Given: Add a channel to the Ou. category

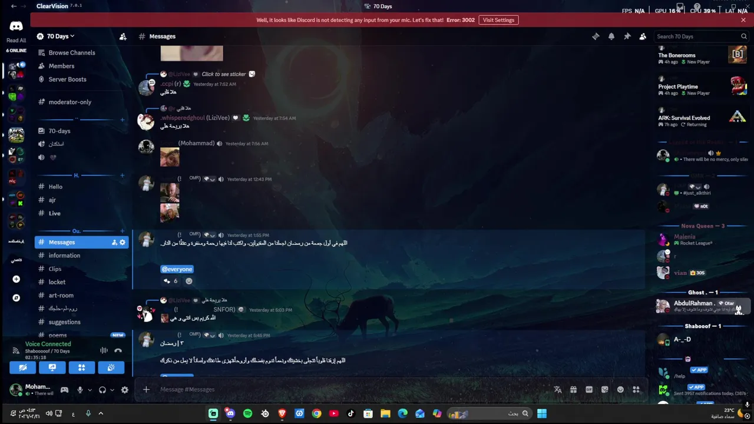Looking at the screenshot, I should pyautogui.click(x=123, y=231).
